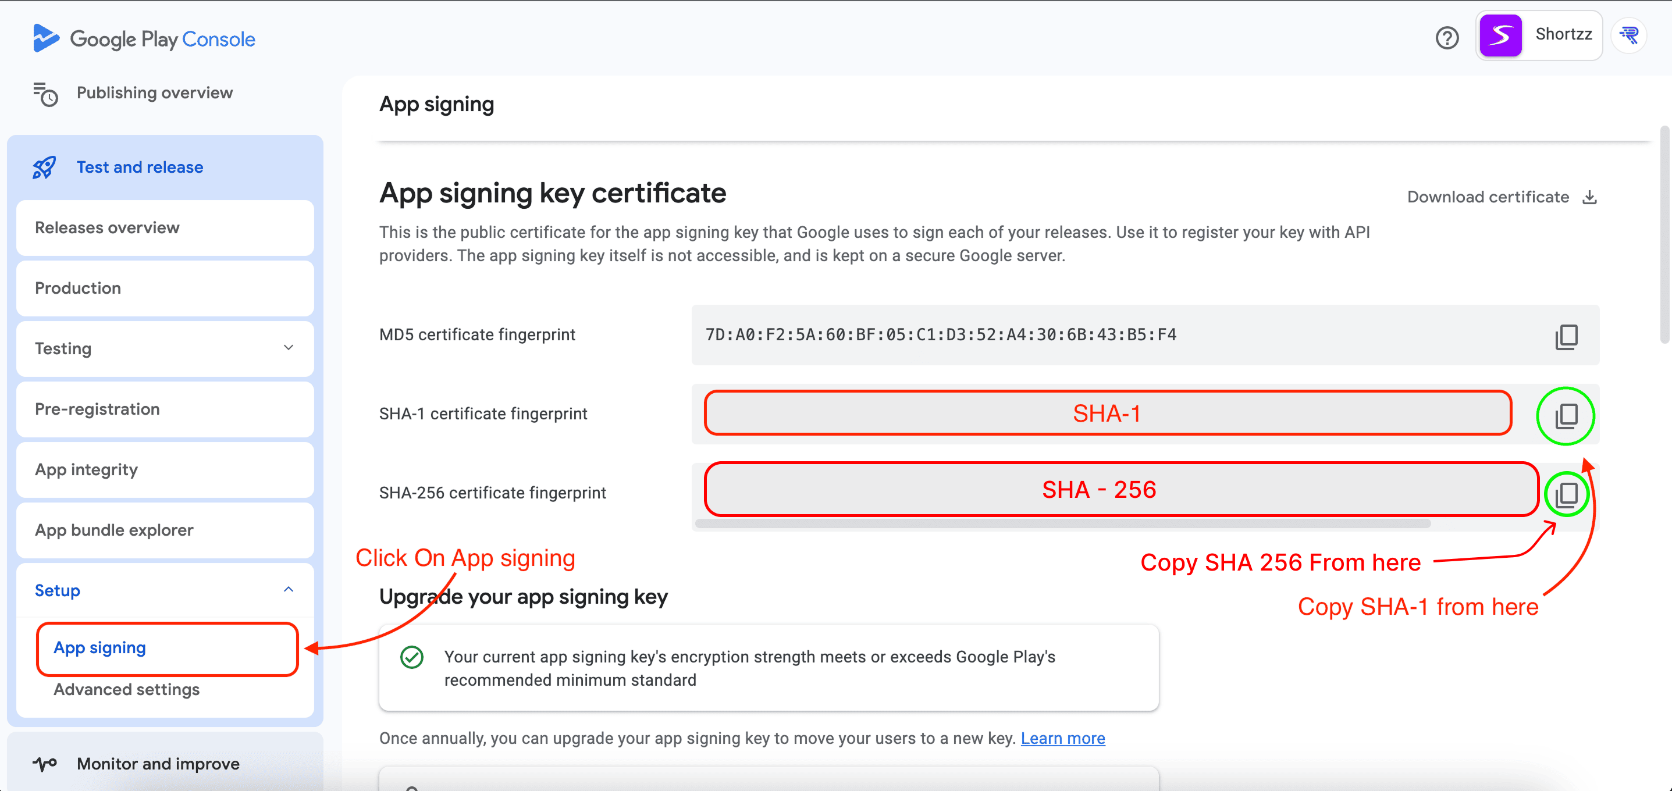
Task: Click the SHA-256 field horizontal scrollbar
Action: (x=1062, y=523)
